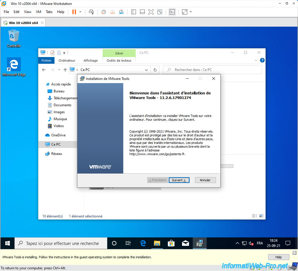Open Affichage ribbon tab
Viewport: 298px width, 271px height.
[x=90, y=60]
